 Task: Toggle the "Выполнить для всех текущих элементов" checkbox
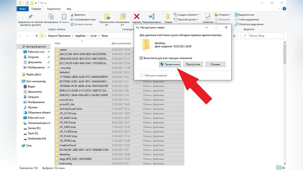tap(141, 58)
